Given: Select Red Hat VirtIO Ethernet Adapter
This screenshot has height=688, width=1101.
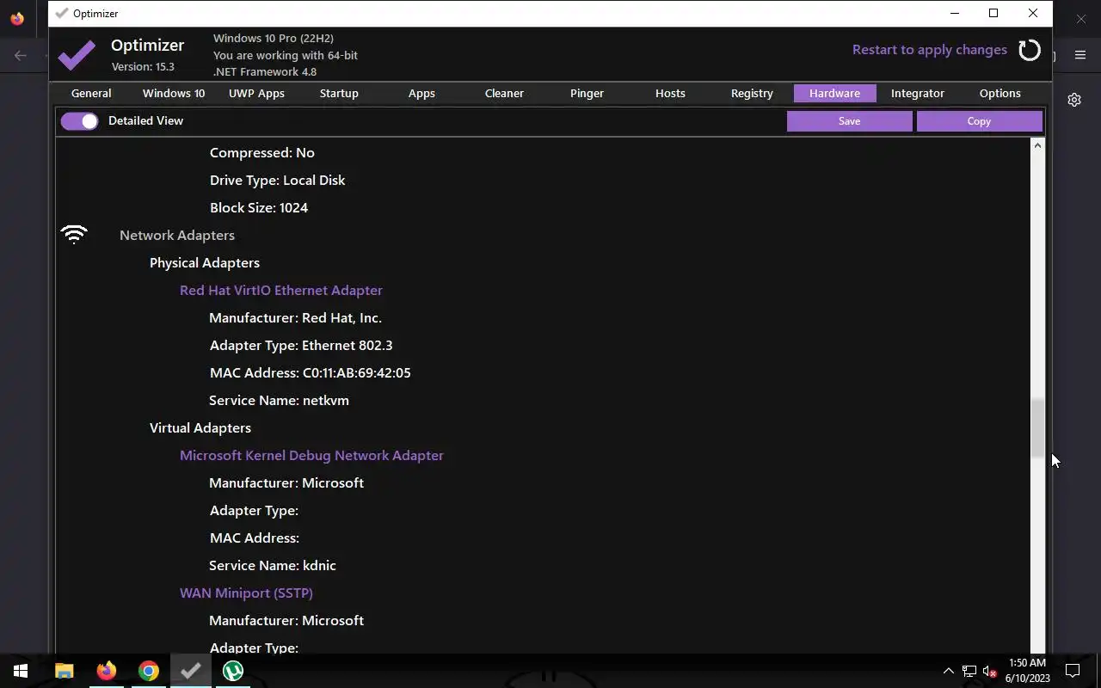Looking at the screenshot, I should click(x=281, y=290).
